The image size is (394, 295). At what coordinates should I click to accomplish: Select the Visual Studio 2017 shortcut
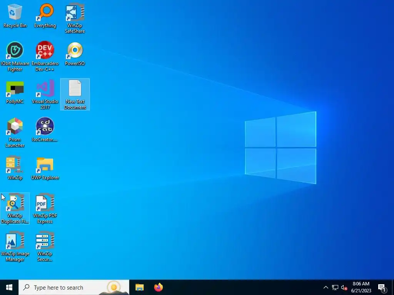pos(45,94)
